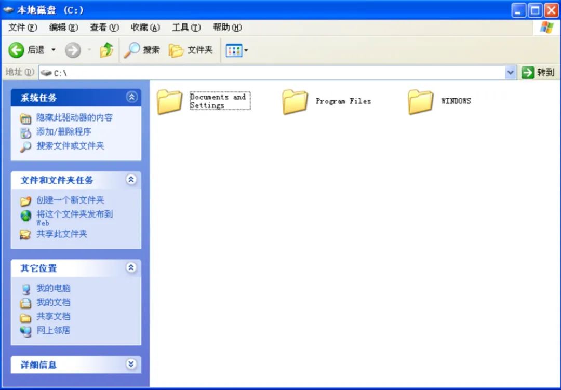
Task: Select the Program Files folder icon
Action: (295, 102)
